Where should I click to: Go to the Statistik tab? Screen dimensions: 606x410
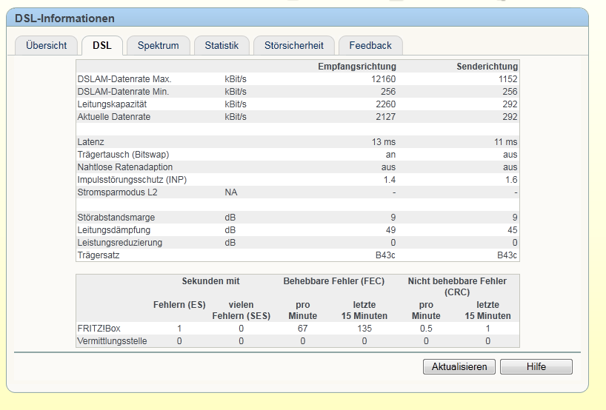point(222,45)
